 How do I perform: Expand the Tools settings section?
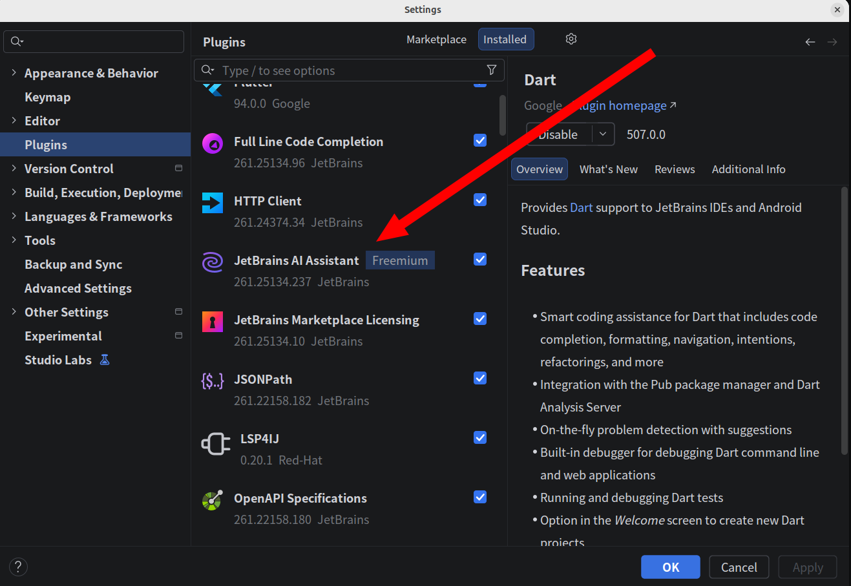coord(14,240)
